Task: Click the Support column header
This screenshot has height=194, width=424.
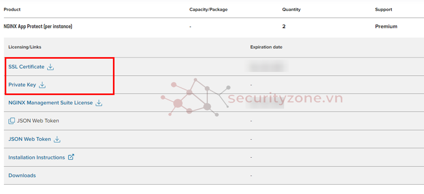Action: click(x=383, y=10)
